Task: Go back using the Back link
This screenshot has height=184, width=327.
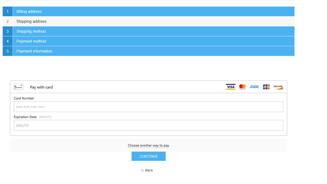Action: click(x=147, y=170)
